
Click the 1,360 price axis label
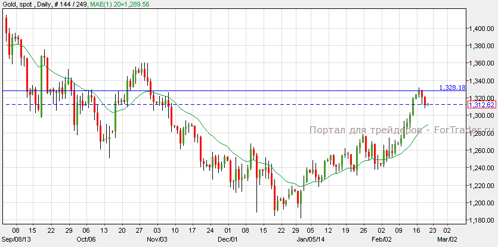480,64
